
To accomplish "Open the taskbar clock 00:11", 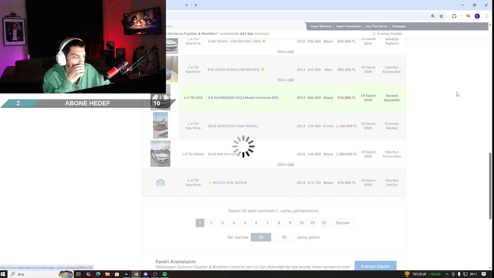I will click(x=474, y=274).
